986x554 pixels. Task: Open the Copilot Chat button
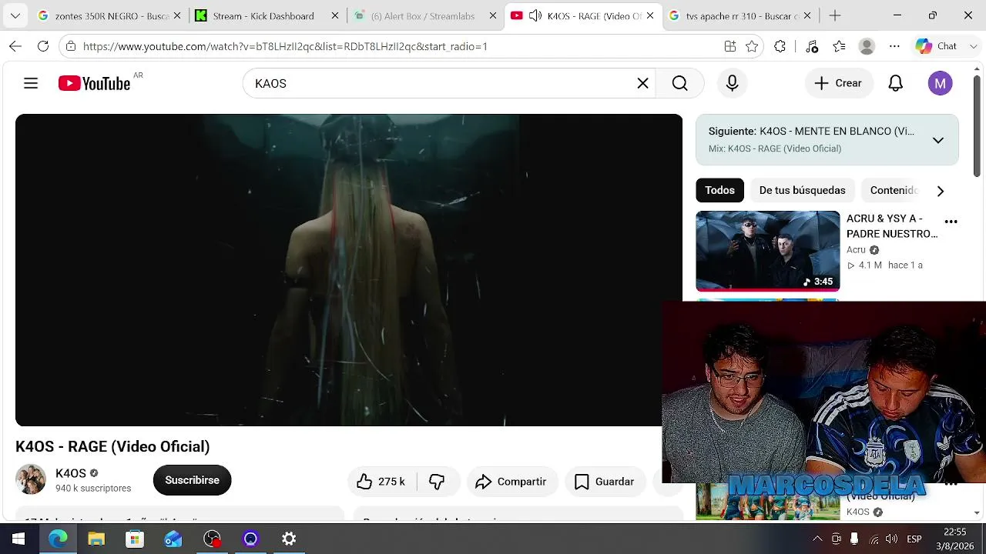click(x=936, y=46)
